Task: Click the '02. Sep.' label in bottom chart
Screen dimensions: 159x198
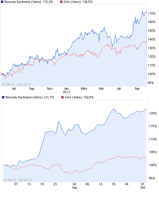Action: pos(75,186)
